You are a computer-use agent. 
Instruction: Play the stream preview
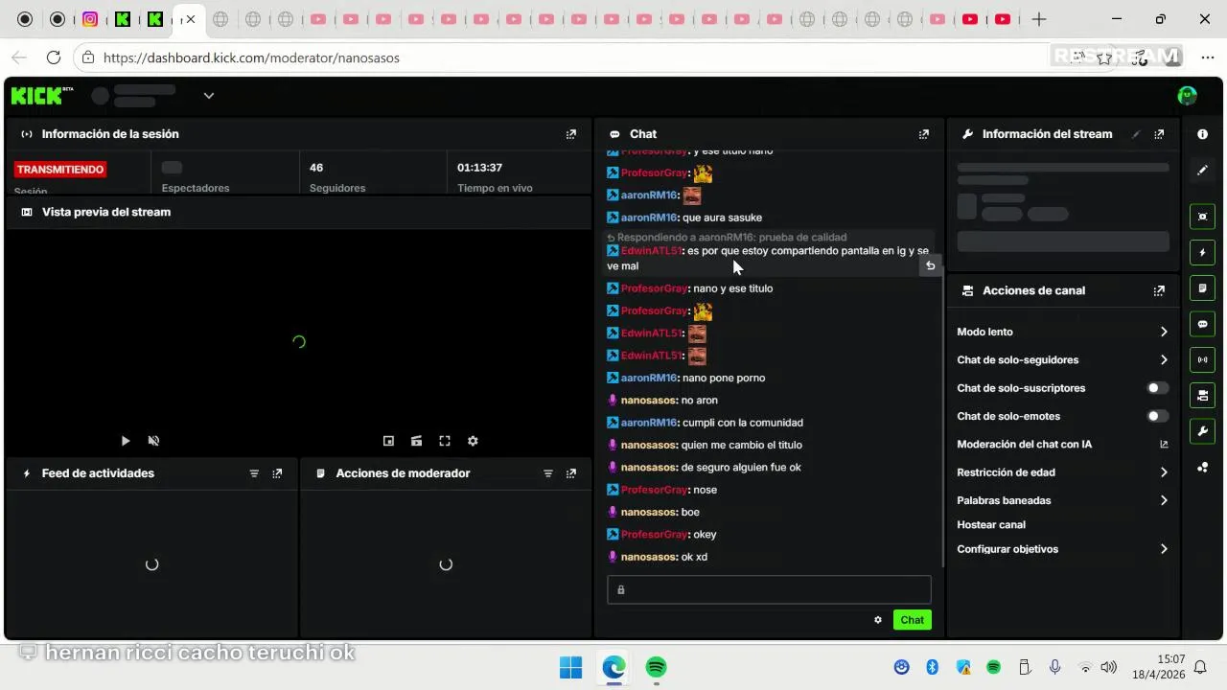point(126,441)
